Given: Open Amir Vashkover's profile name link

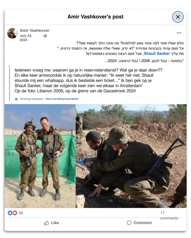Looking at the screenshot, I should (x=35, y=31).
